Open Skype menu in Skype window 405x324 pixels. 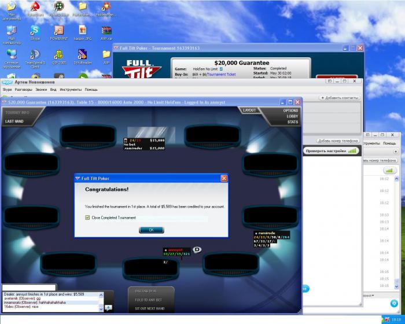point(7,90)
